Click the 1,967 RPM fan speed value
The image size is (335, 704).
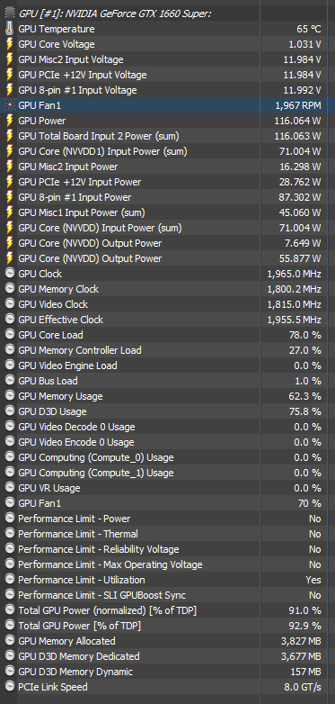coord(298,105)
